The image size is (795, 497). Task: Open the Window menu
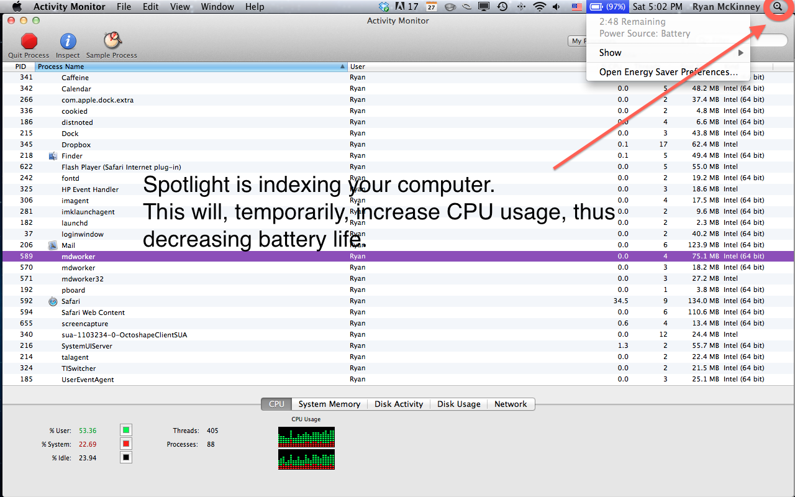(217, 7)
